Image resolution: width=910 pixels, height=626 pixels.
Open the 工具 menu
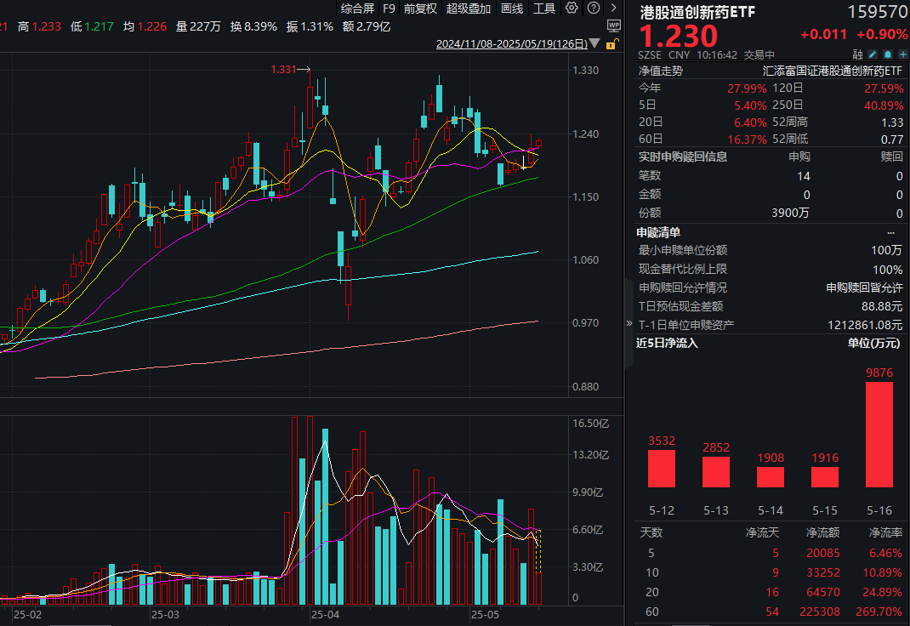pos(544,9)
